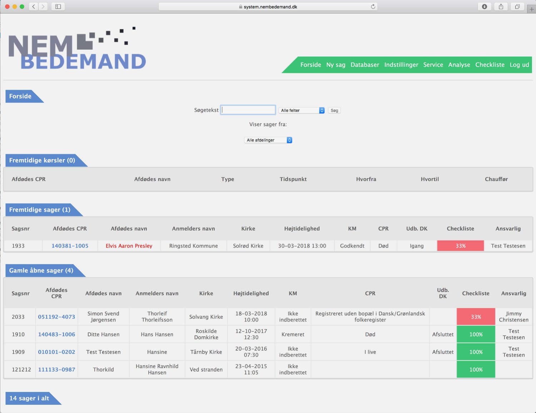
Task: Show all tabs overview icon
Action: 517,6
